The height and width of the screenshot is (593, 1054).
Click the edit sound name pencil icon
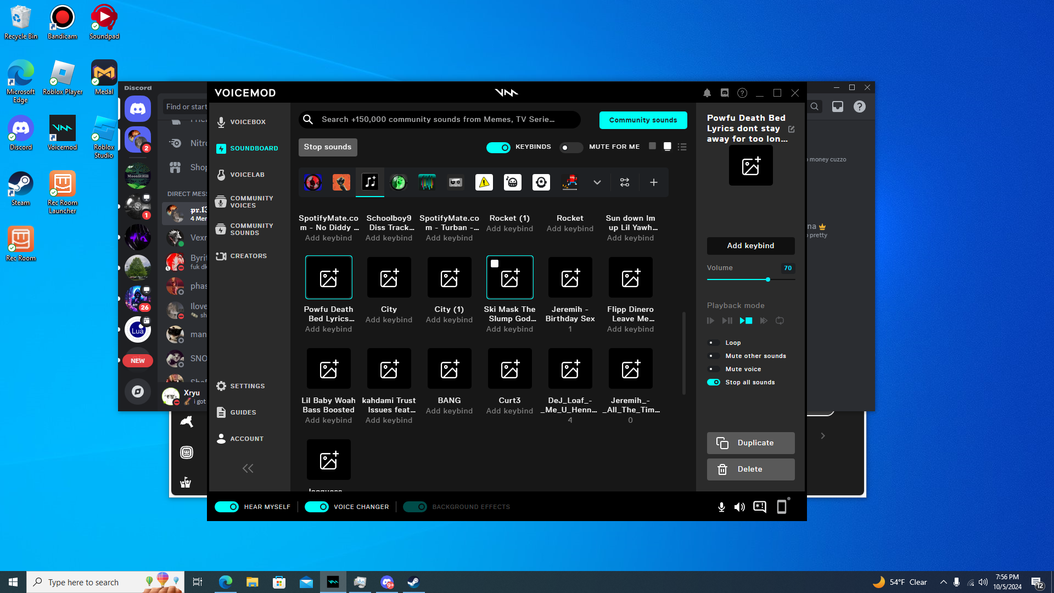tap(791, 129)
